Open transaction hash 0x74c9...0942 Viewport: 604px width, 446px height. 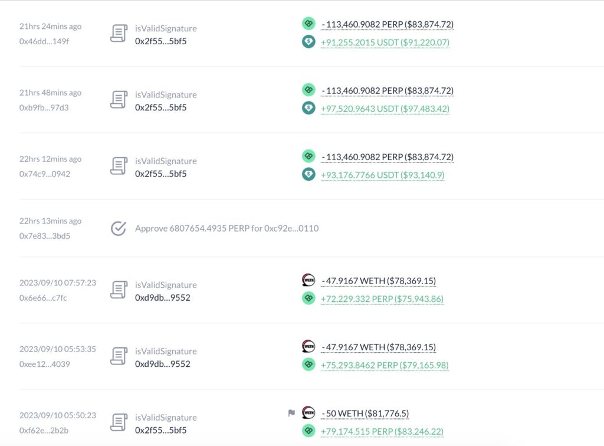click(x=45, y=174)
